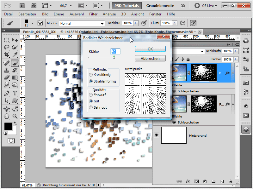Toggle second layer's Schlagschatten effect visibility
Screen dimensions: 253x189
[174, 123]
